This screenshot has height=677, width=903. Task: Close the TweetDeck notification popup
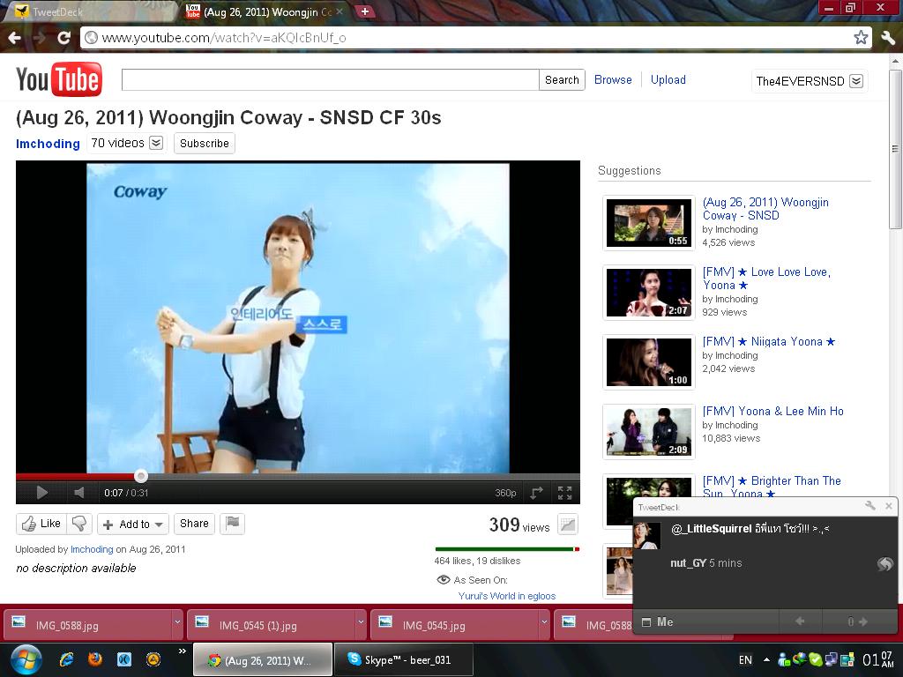pos(889,506)
